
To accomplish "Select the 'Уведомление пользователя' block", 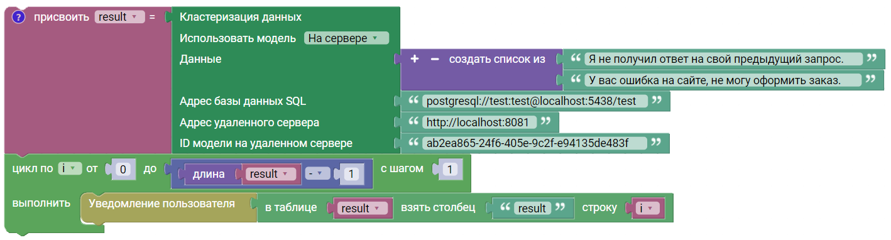I will pyautogui.click(x=162, y=204).
